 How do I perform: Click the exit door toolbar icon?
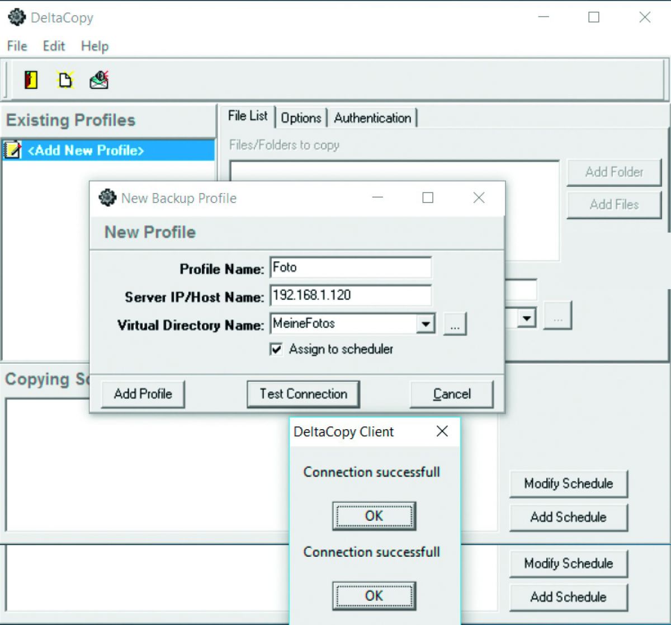coord(31,80)
